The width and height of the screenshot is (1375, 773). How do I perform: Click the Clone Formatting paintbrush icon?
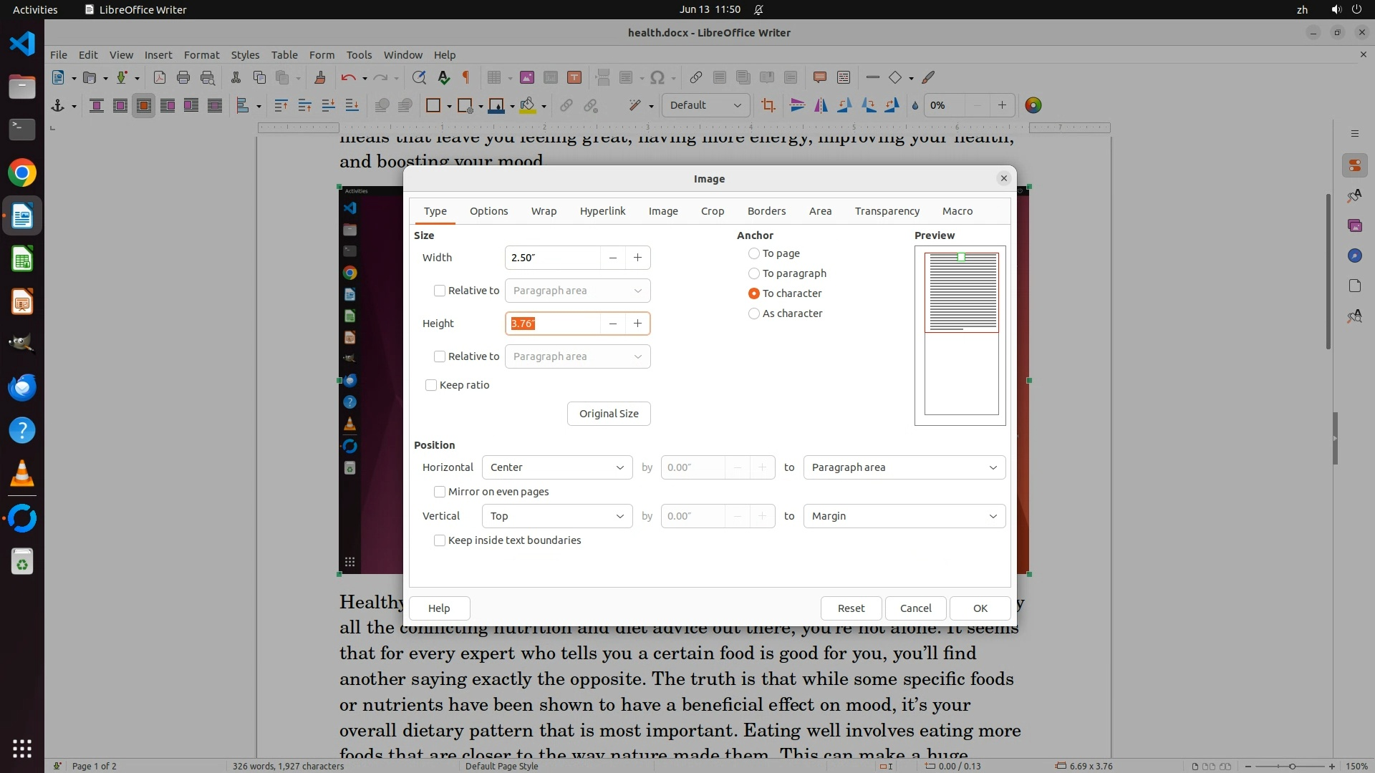[320, 77]
